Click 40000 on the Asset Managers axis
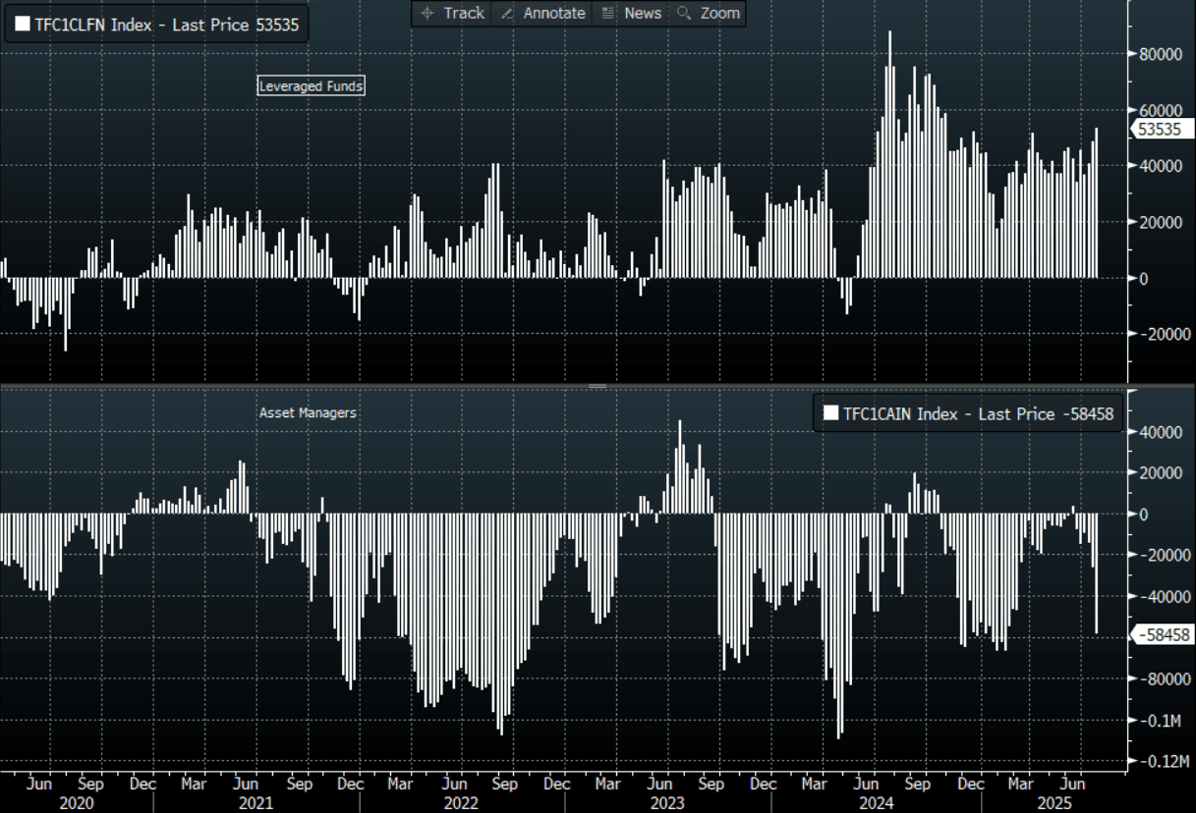Image resolution: width=1196 pixels, height=813 pixels. (1161, 432)
